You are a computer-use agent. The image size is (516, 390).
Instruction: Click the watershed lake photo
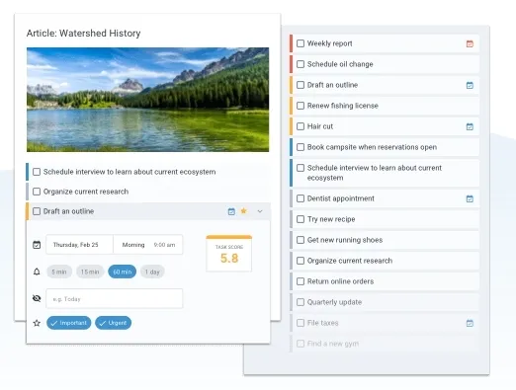click(x=147, y=100)
